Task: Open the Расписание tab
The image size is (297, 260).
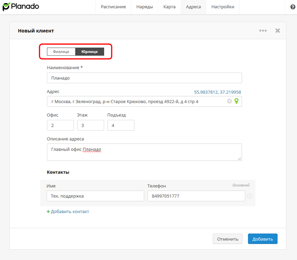Action: 113,7
